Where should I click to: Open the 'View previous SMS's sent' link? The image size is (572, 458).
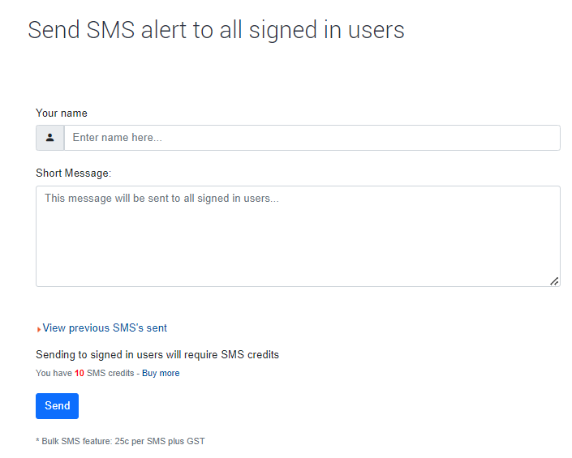click(x=105, y=328)
